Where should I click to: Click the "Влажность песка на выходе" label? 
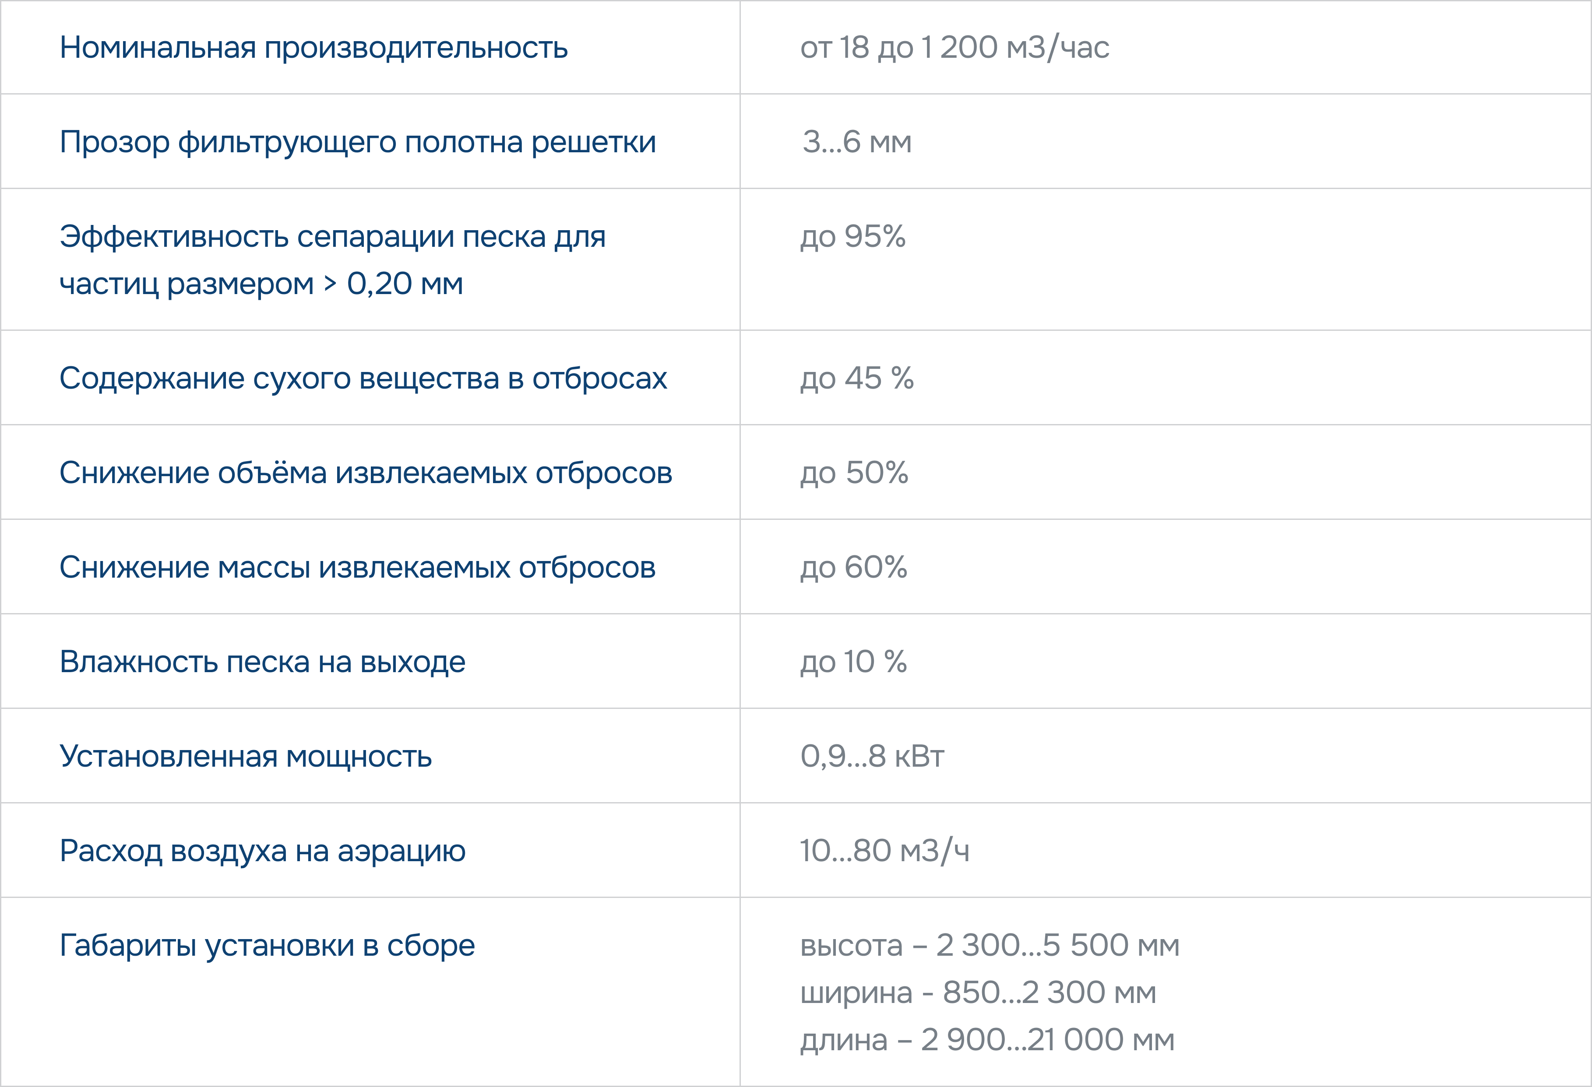coord(262,662)
